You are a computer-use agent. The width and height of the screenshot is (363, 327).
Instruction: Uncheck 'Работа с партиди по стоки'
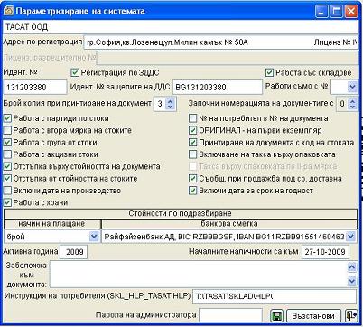coord(7,118)
